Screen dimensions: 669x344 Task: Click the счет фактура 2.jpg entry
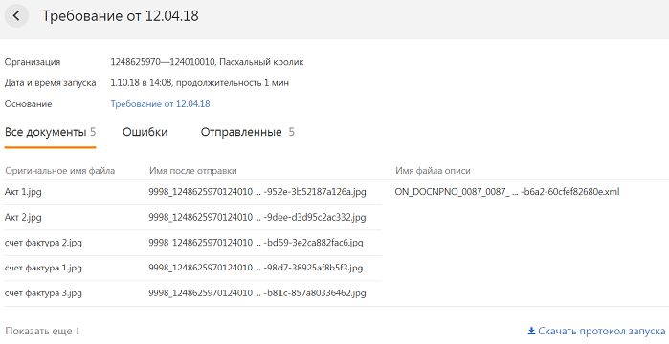pos(43,243)
